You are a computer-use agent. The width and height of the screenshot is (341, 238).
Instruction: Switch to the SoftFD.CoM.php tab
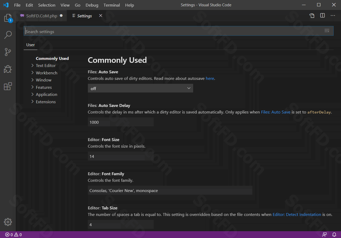pos(42,16)
